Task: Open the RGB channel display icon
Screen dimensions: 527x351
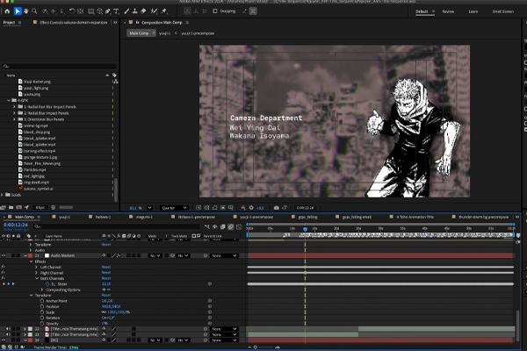Action: tap(243, 208)
